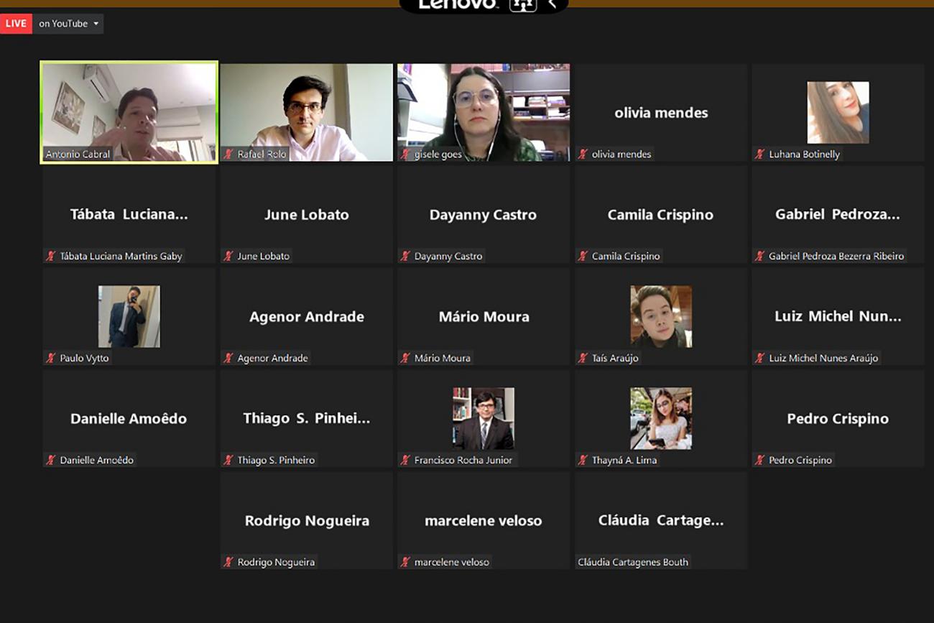
Task: Click the large 'Gabriel Pedroza...' tile name
Action: point(838,215)
